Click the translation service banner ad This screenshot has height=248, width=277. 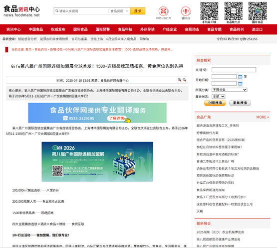[97, 113]
